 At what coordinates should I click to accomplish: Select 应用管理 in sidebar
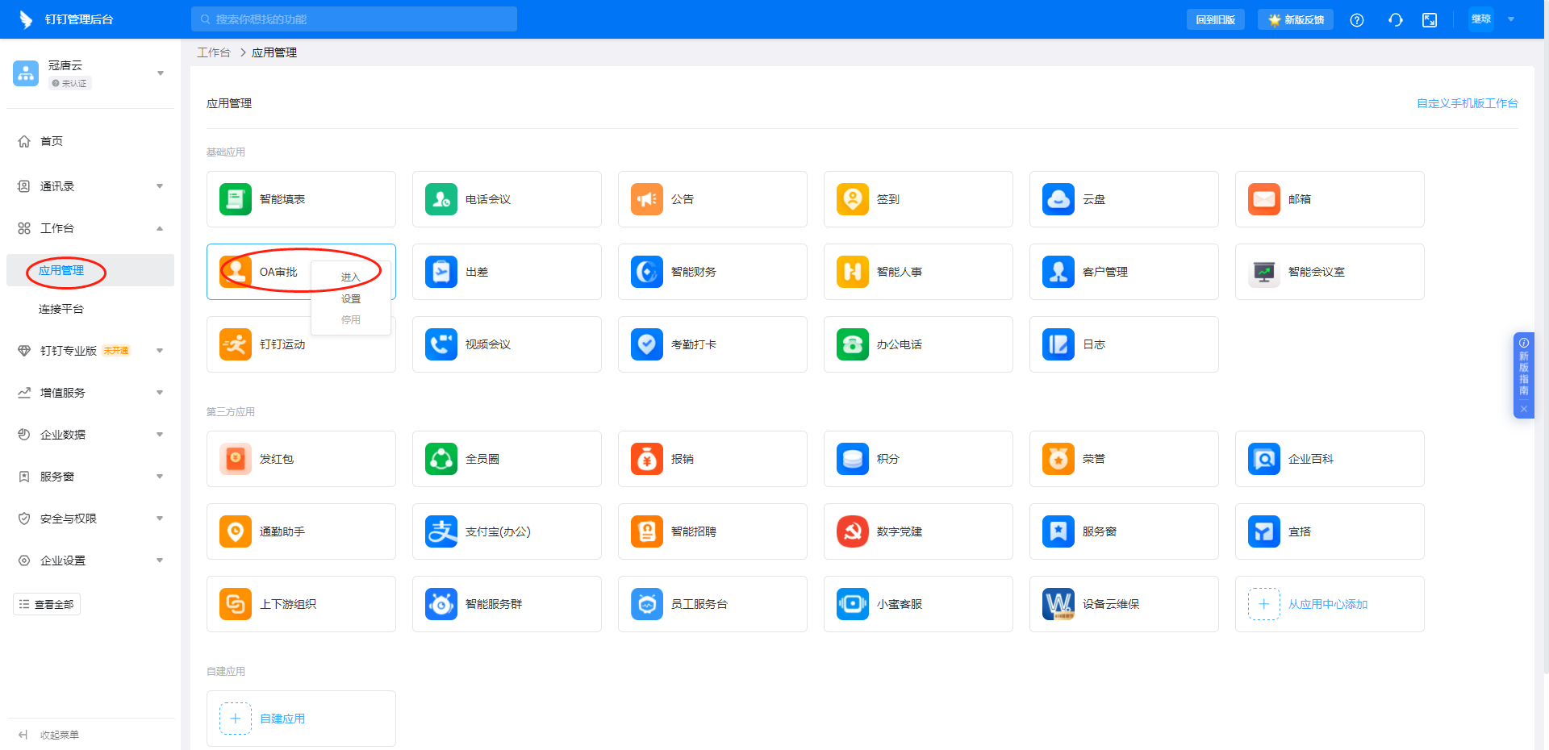pos(90,270)
